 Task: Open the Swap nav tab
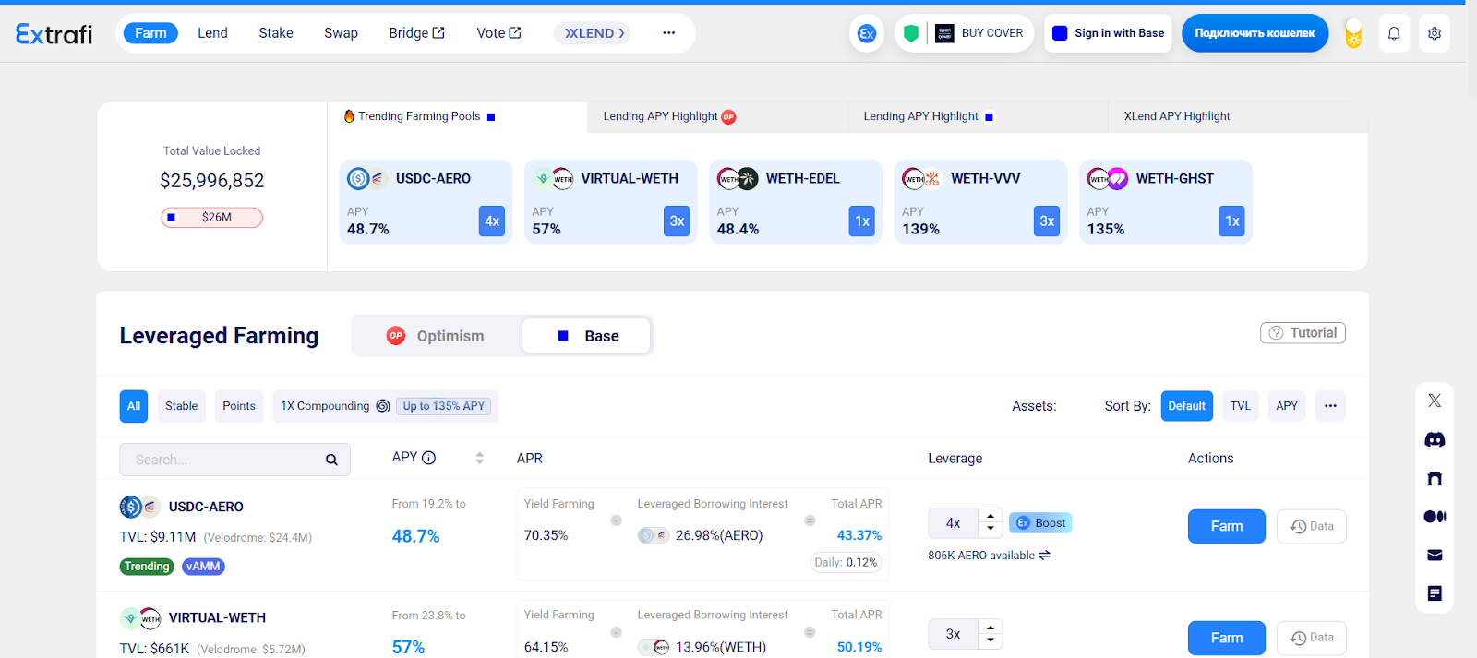[x=341, y=33]
